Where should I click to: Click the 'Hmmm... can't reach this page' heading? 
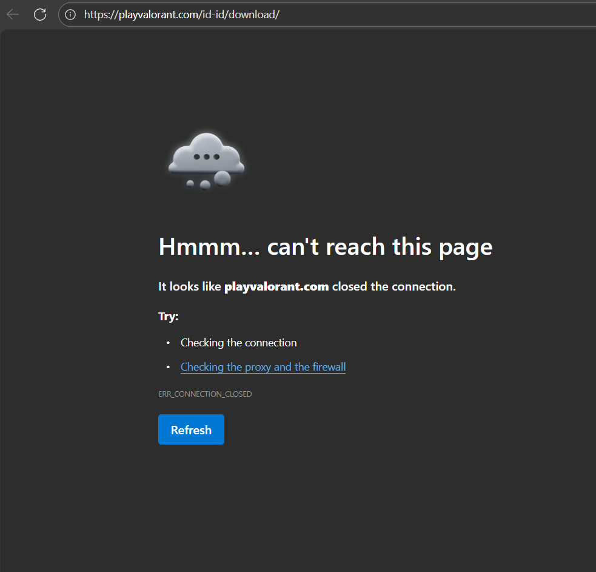click(326, 247)
